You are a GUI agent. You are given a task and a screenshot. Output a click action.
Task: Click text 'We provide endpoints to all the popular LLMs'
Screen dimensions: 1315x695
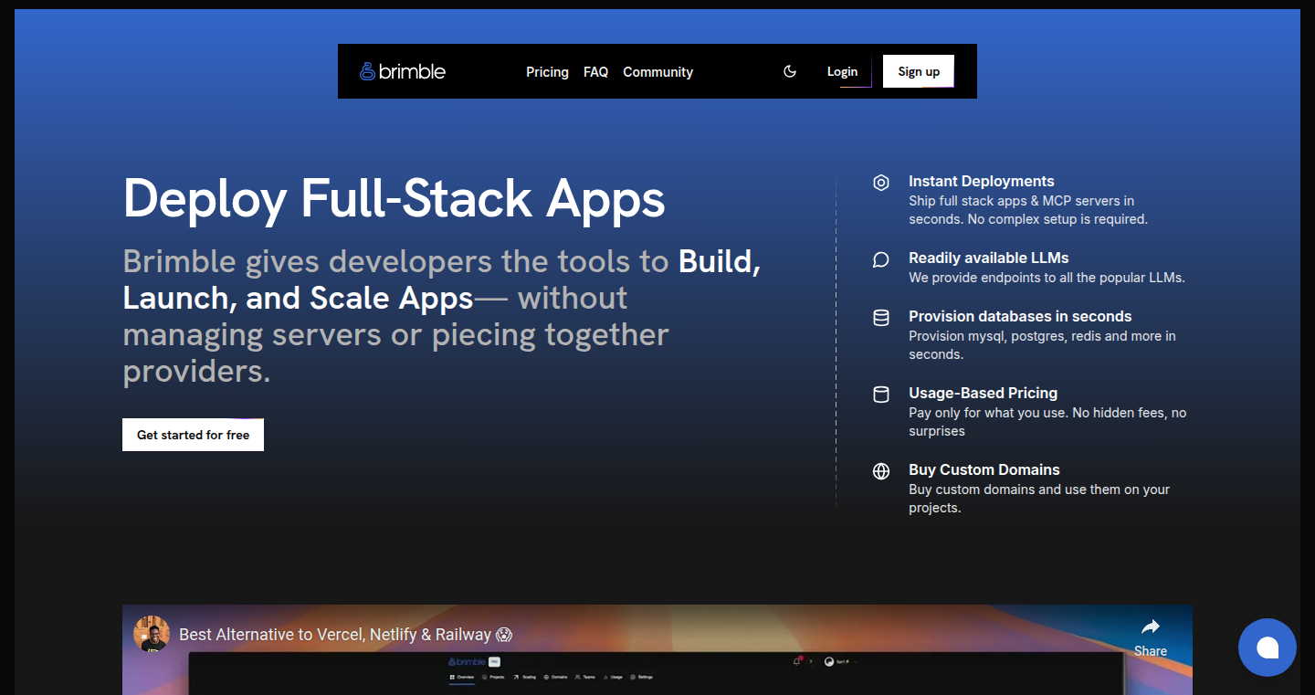(x=1045, y=278)
